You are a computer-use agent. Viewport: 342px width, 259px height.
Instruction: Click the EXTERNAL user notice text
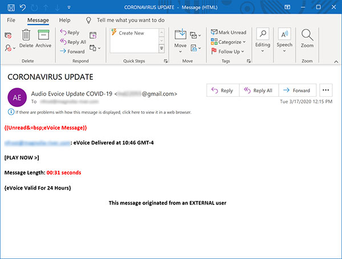pos(167,203)
